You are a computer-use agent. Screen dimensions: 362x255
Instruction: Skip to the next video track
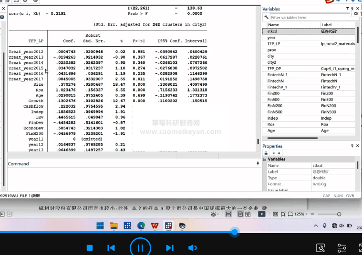point(169,248)
